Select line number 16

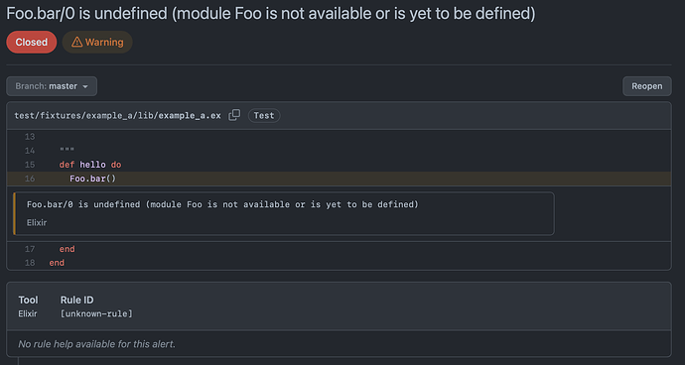(30, 179)
